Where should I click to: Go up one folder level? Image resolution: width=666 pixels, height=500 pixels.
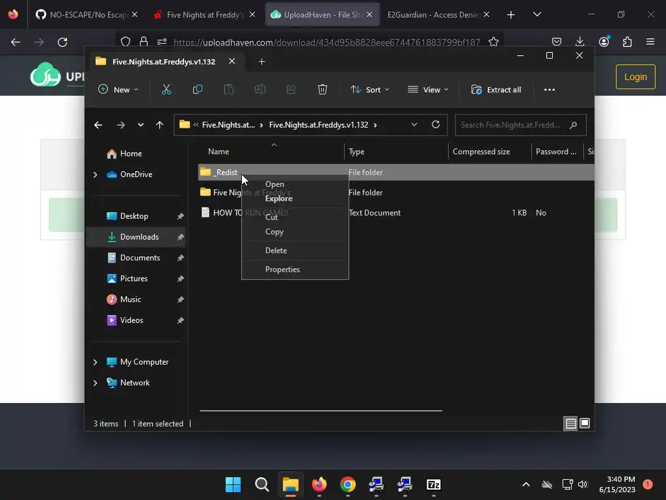point(160,125)
